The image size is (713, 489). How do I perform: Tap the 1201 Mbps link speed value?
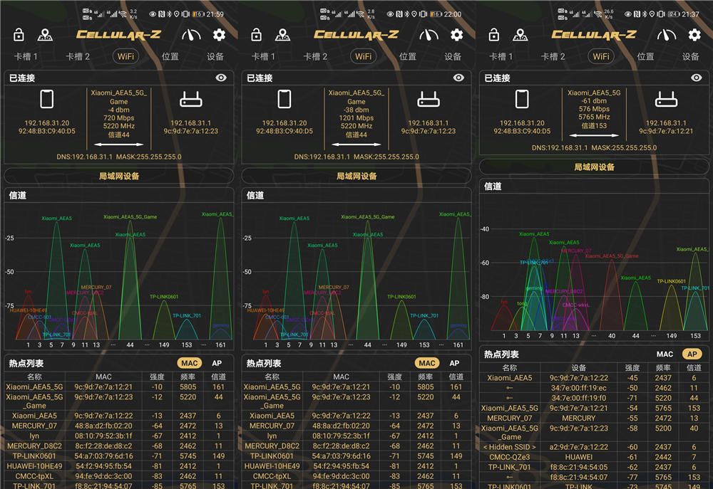(x=356, y=118)
